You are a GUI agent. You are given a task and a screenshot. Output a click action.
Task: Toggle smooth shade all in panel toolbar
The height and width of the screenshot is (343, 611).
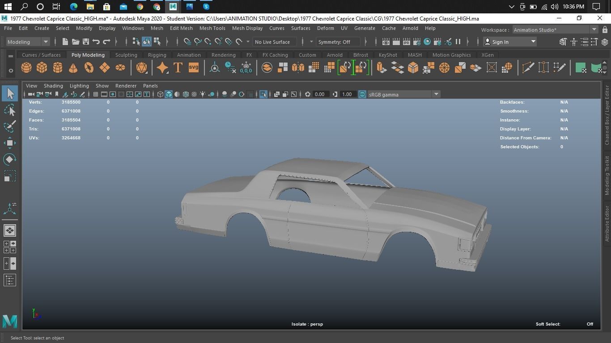click(x=169, y=94)
